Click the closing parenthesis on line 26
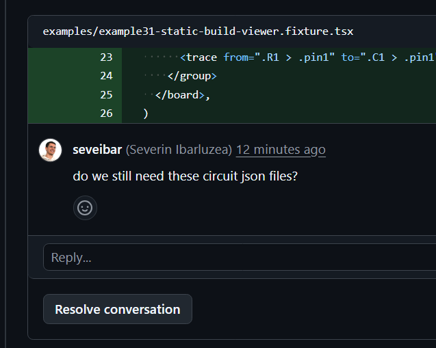The image size is (436, 348). point(146,113)
